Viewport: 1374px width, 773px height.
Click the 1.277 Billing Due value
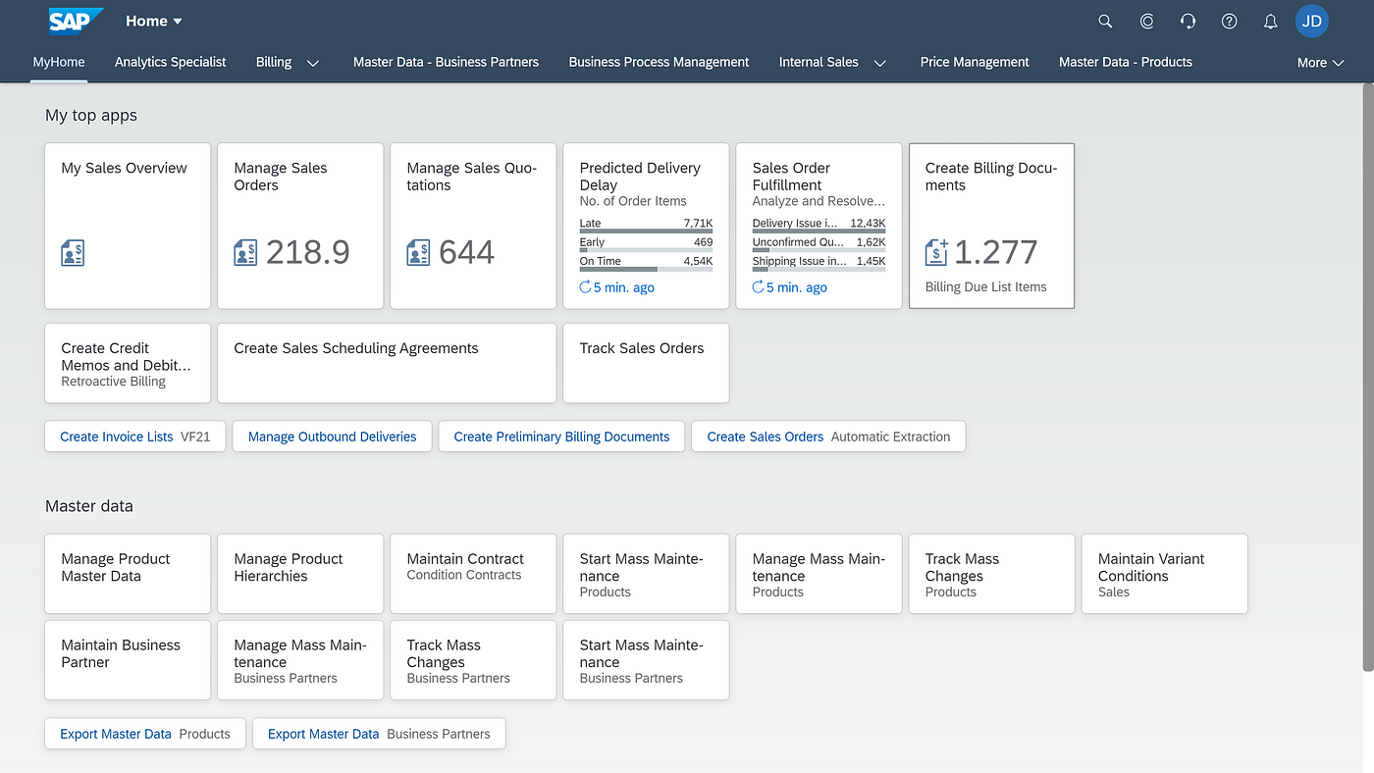pyautogui.click(x=995, y=252)
